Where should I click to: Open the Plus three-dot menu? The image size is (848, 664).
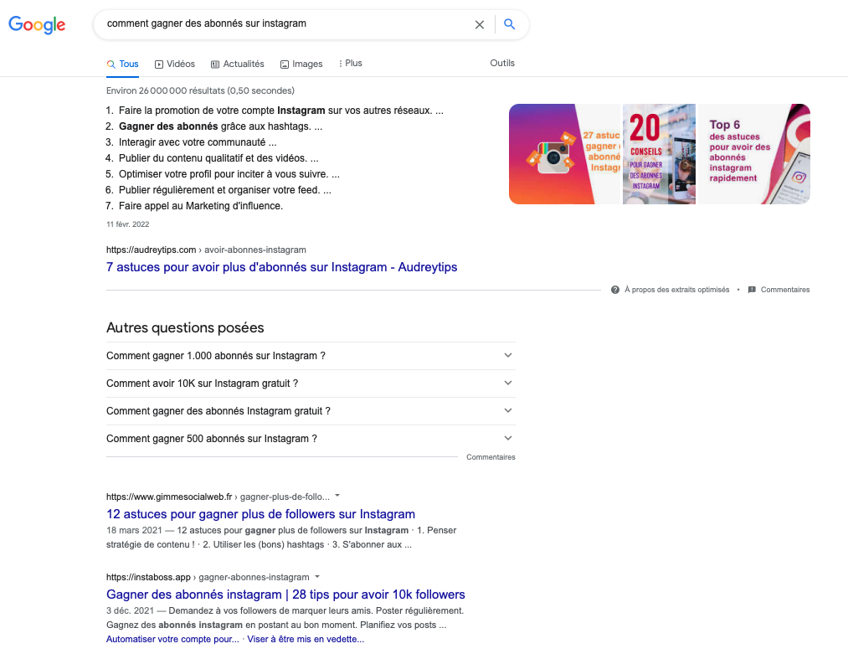click(x=350, y=64)
